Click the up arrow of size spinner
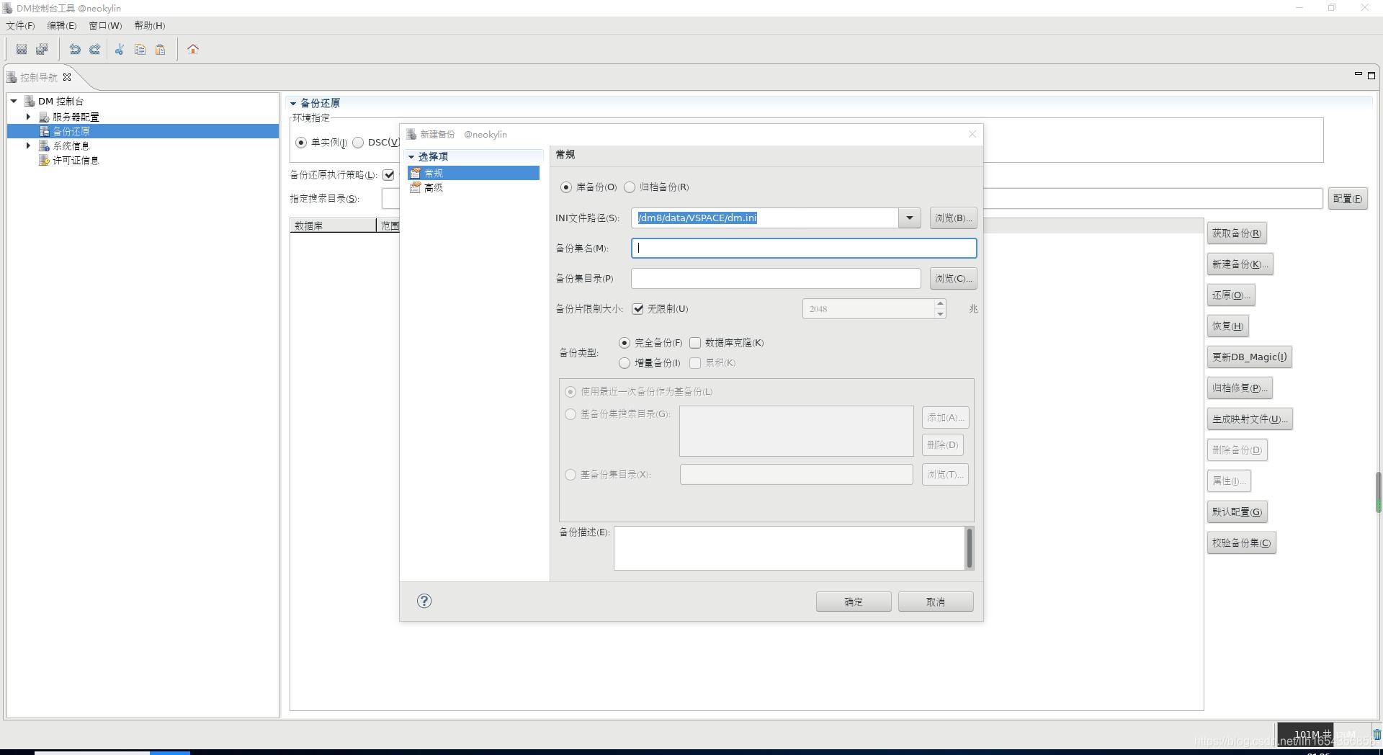Screen dimensions: 1383x755 click(x=940, y=304)
